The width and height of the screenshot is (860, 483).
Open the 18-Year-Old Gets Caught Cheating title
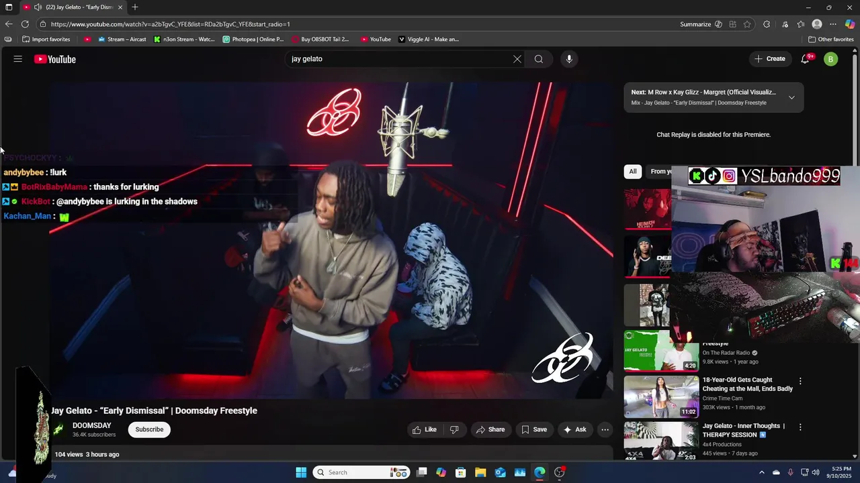[x=748, y=384]
